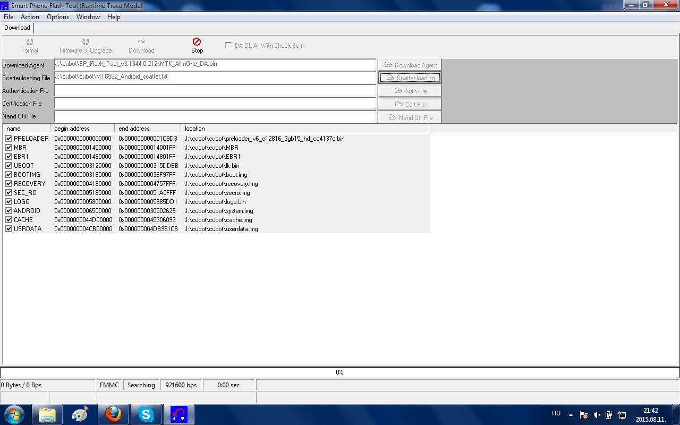680x425 pixels.
Task: Select the recovery.img location text
Action: 221,184
